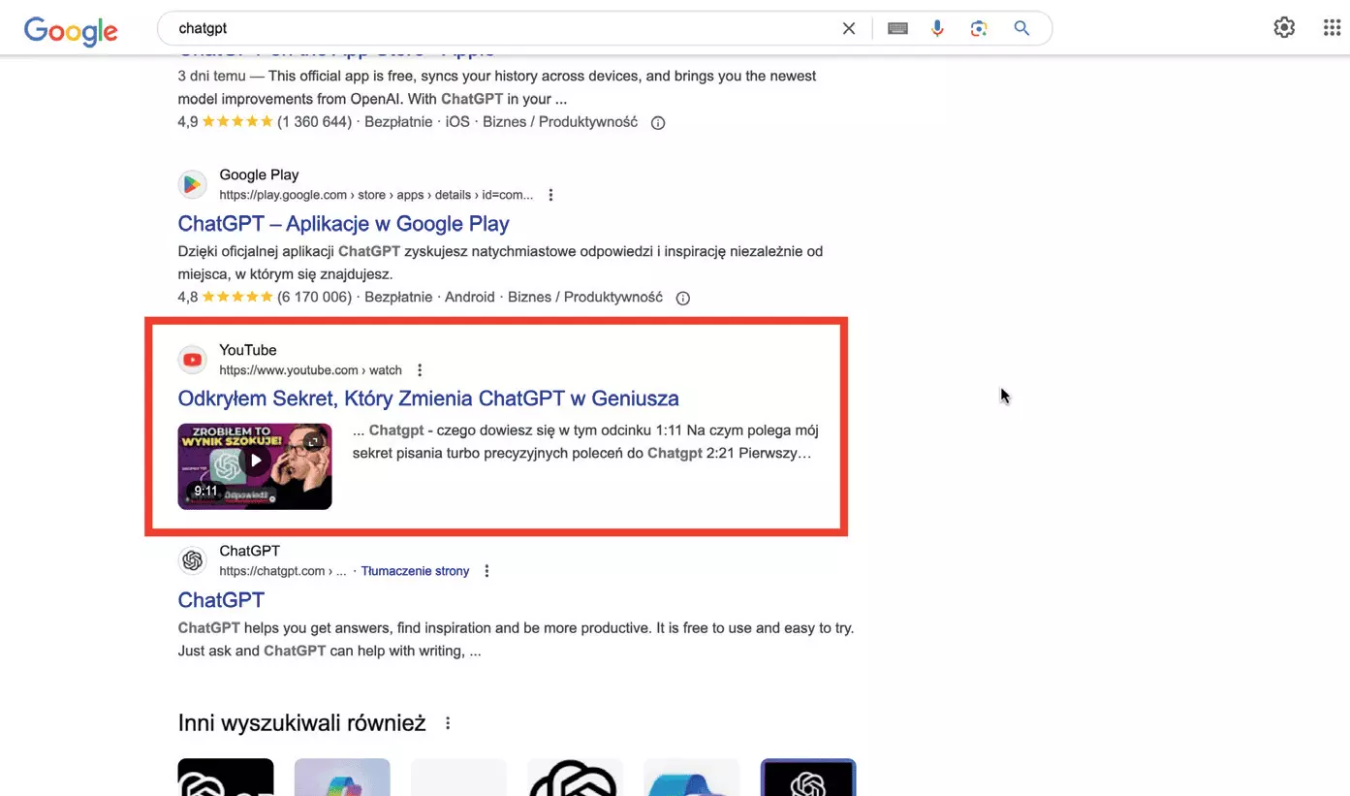This screenshot has height=796, width=1350.
Task: Expand video preview icon on thumbnail
Action: click(312, 442)
